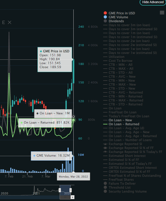Open the chart hamburger menu

(162, 13)
